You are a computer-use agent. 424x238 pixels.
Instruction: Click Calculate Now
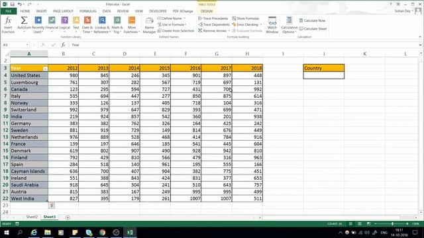[x=312, y=20]
